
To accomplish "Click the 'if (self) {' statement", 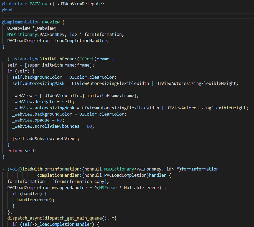I will (x=21, y=71).
